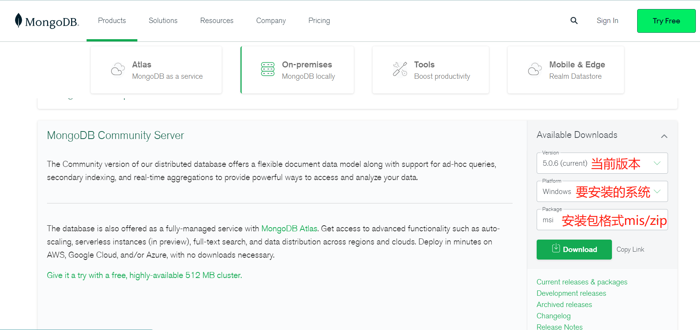Click Copy Link next to Download

click(x=630, y=249)
